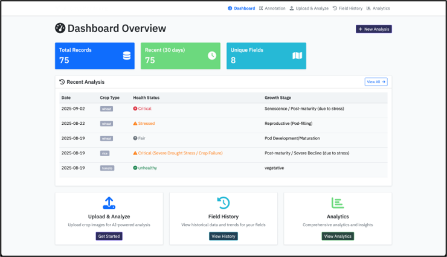Click the green unhealthy check icon
The width and height of the screenshot is (447, 257).
coord(135,168)
